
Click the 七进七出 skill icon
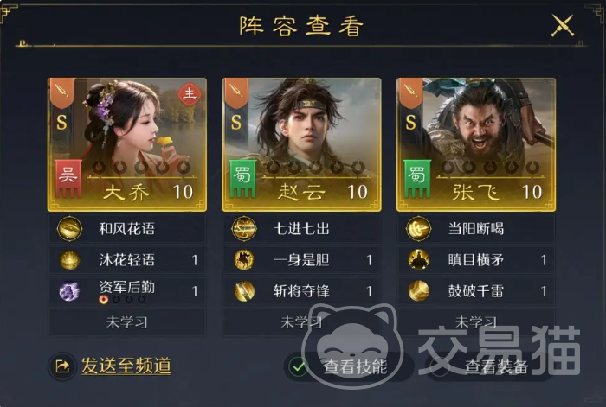(x=244, y=228)
